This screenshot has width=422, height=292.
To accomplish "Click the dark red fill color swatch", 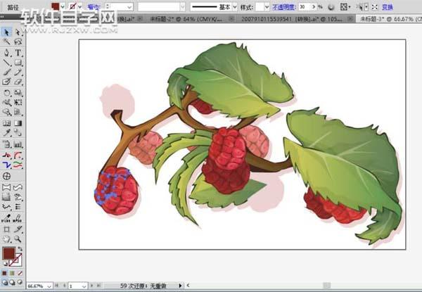I will click(9, 253).
